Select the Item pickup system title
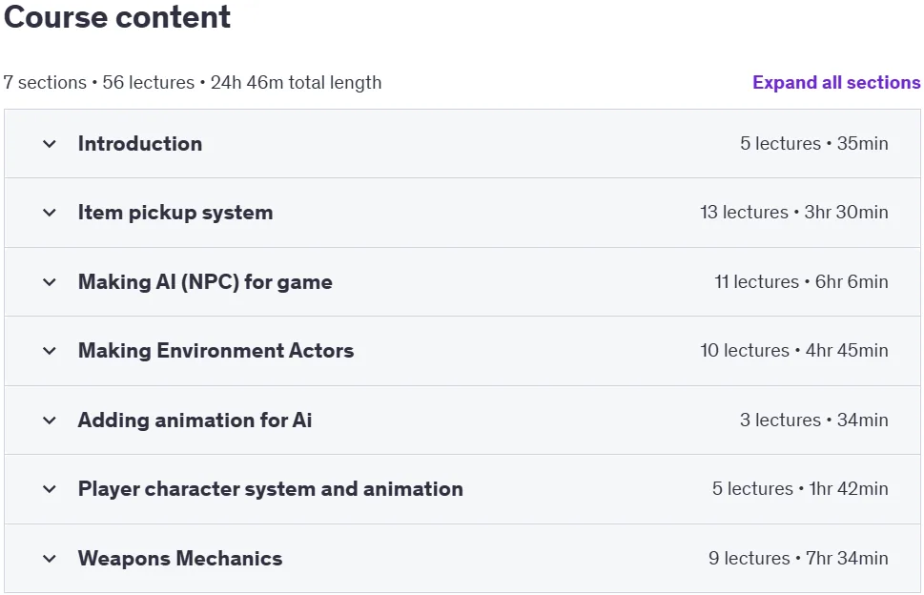The height and width of the screenshot is (595, 924). (175, 213)
